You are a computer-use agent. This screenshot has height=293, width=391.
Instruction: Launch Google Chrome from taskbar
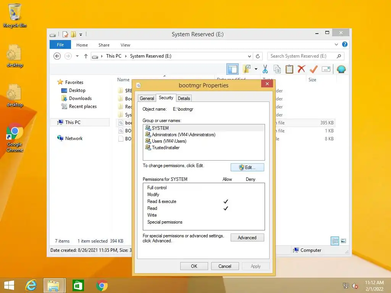click(x=102, y=285)
